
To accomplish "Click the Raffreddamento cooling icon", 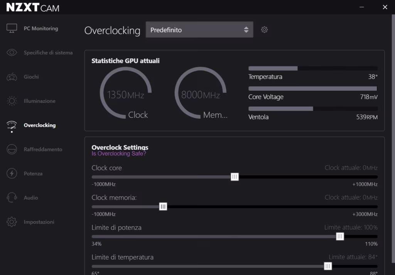I will tap(12, 149).
